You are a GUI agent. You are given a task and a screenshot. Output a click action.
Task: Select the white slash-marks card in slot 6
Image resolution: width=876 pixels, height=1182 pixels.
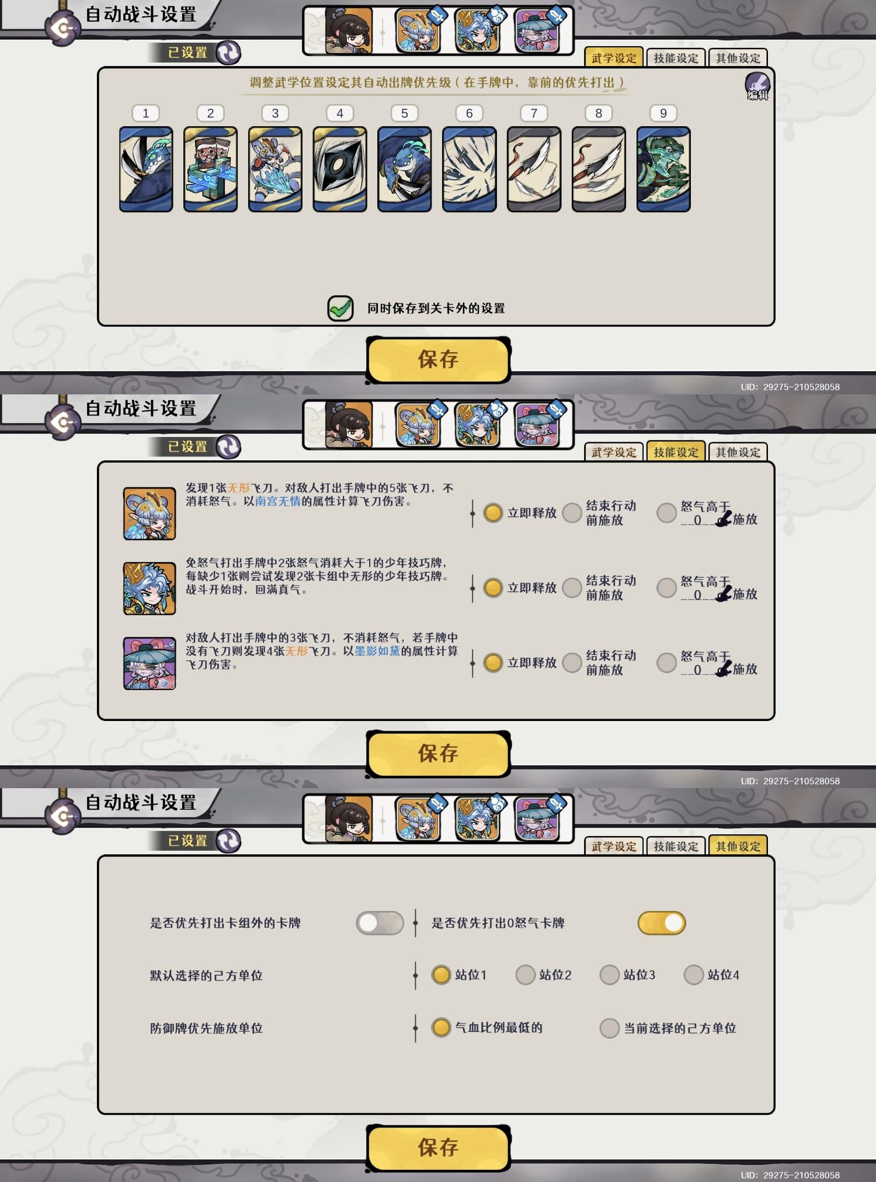(x=469, y=169)
